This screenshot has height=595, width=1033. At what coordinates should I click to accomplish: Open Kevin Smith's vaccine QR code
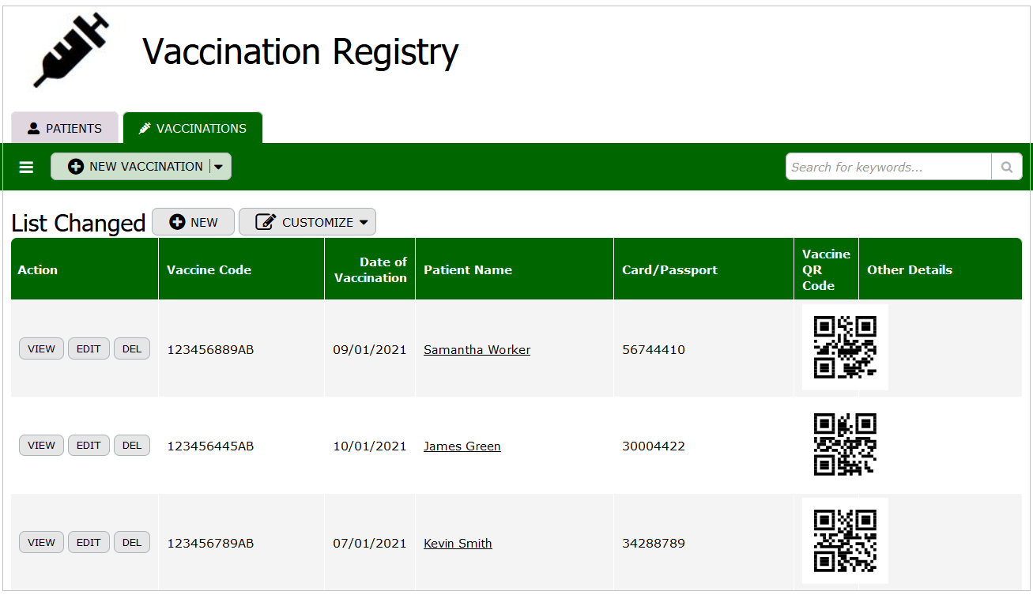pos(845,540)
